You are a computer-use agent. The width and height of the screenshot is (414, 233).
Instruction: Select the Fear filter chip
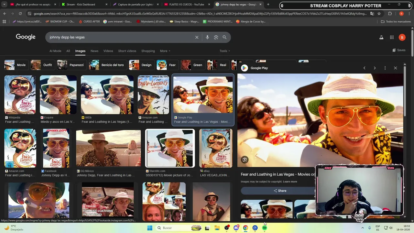[168, 65]
